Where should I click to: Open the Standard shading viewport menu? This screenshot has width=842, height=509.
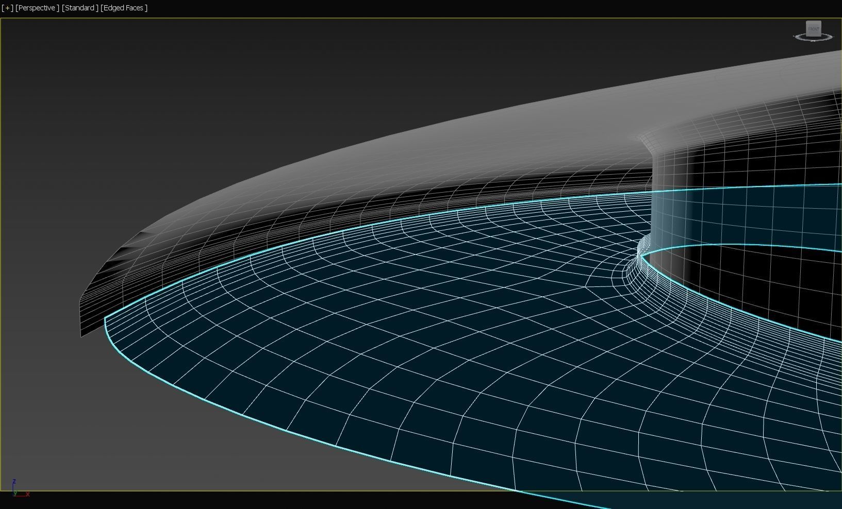tap(80, 8)
